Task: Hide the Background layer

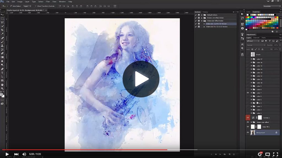Action: click(248, 132)
